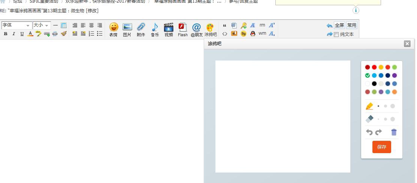This screenshot has height=183, width=417.
Task: Insert Flash content via Flash icon
Action: point(182,30)
